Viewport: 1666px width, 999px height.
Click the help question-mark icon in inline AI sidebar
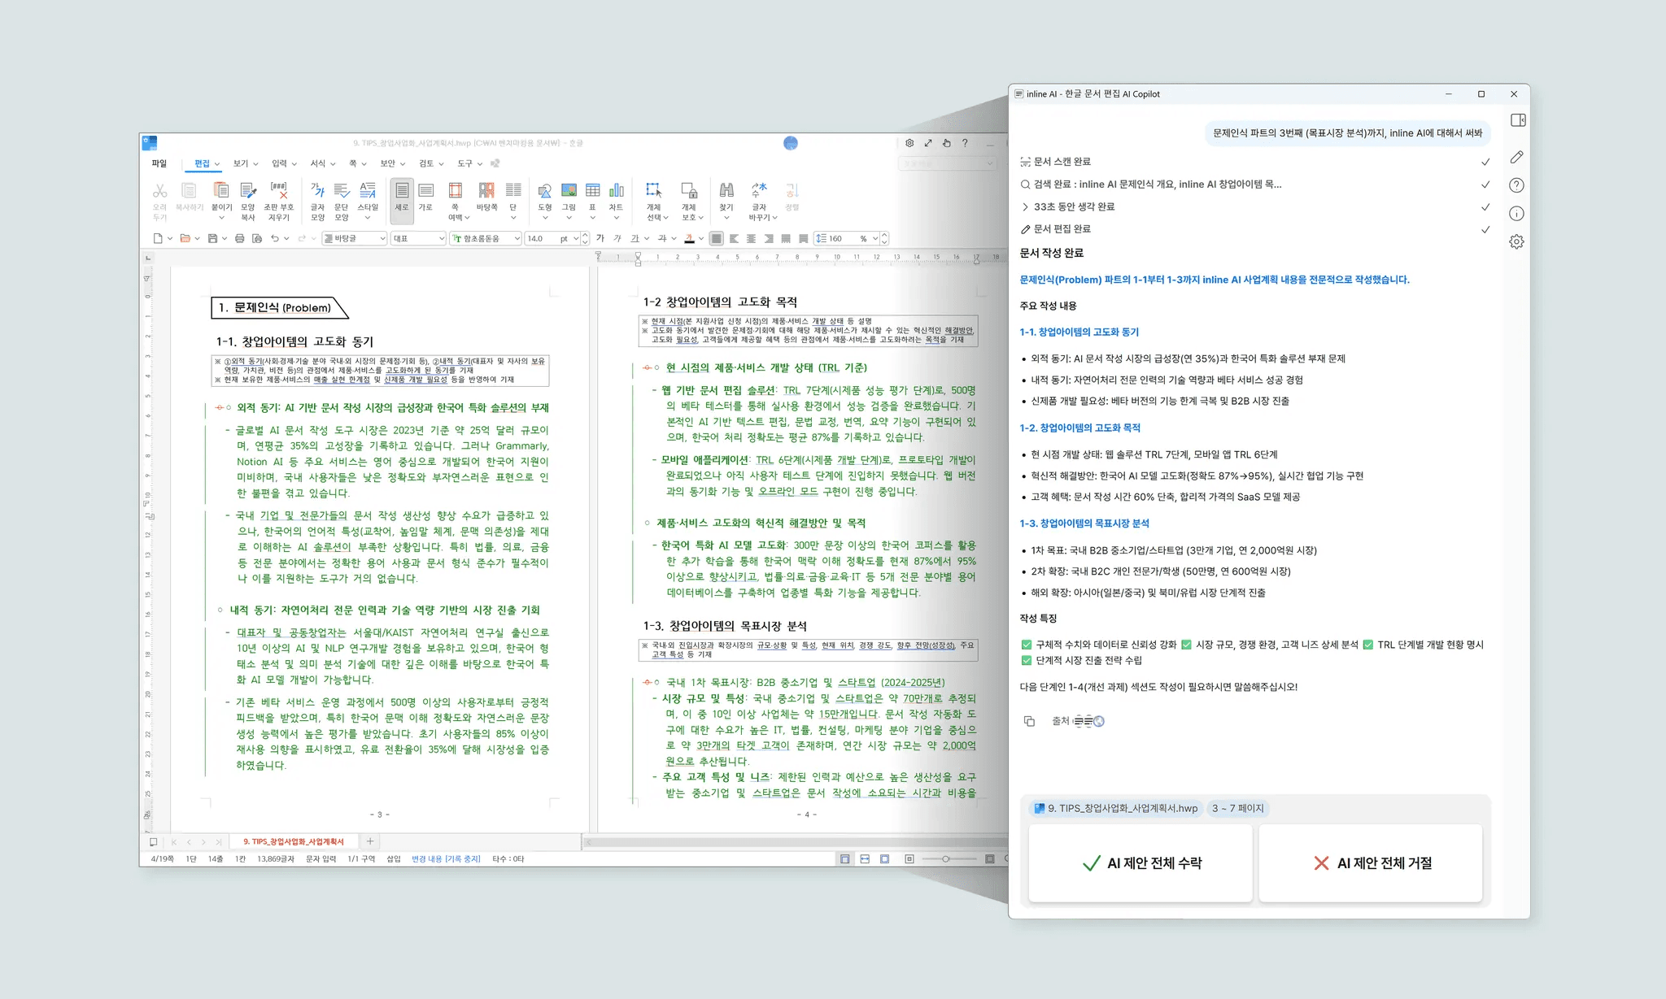[x=1516, y=185]
